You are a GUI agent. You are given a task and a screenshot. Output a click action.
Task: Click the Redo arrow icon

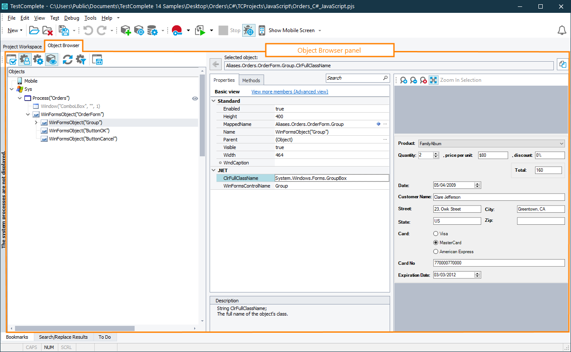pyautogui.click(x=102, y=30)
